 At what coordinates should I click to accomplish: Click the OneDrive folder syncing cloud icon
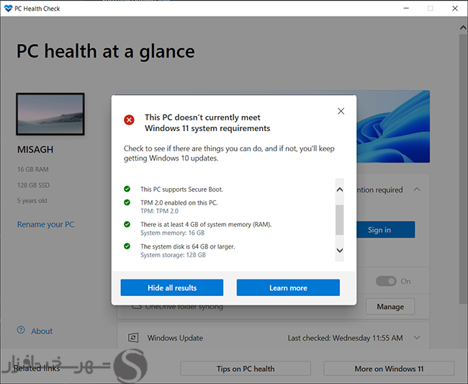click(136, 307)
